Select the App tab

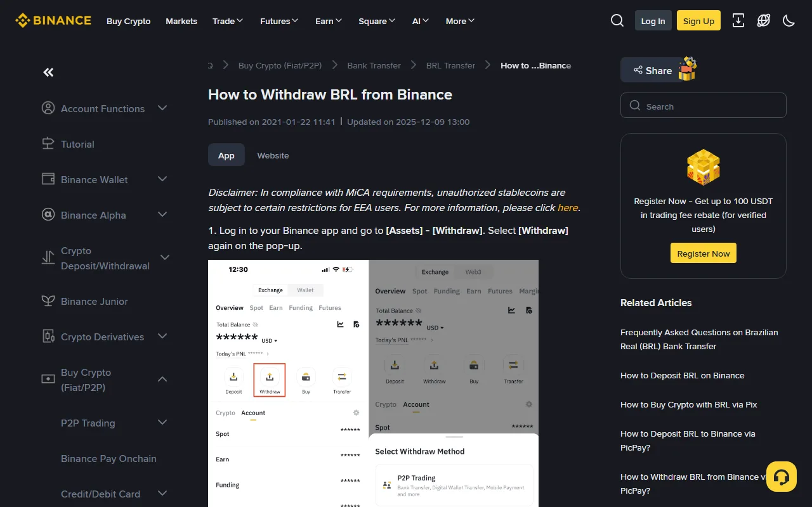tap(226, 155)
